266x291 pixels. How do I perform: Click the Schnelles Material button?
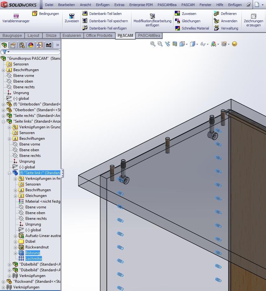pos(192,28)
